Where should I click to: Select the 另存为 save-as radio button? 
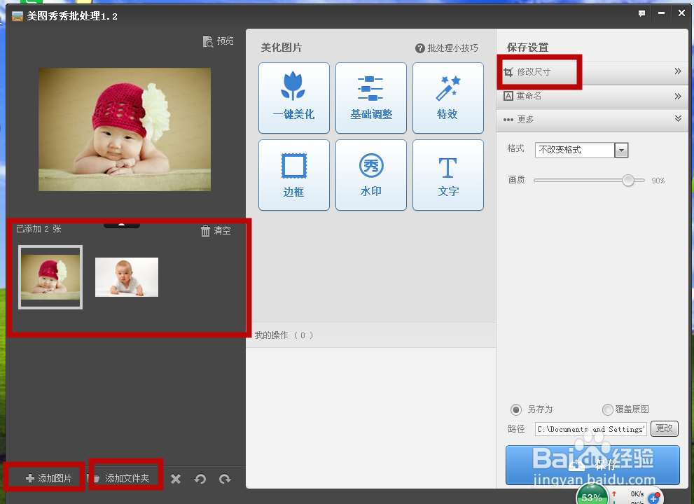click(516, 409)
